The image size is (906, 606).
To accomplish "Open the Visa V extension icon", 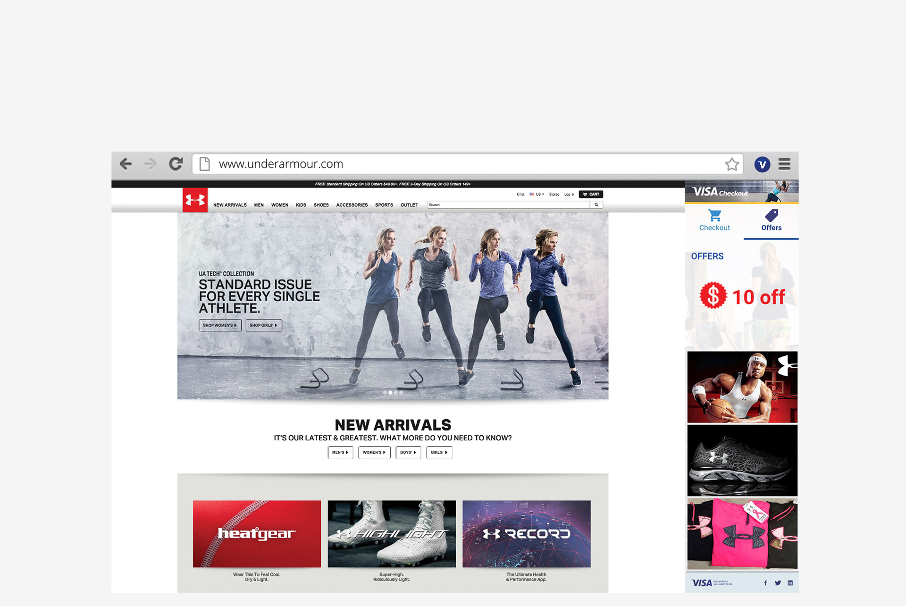I will [x=762, y=164].
